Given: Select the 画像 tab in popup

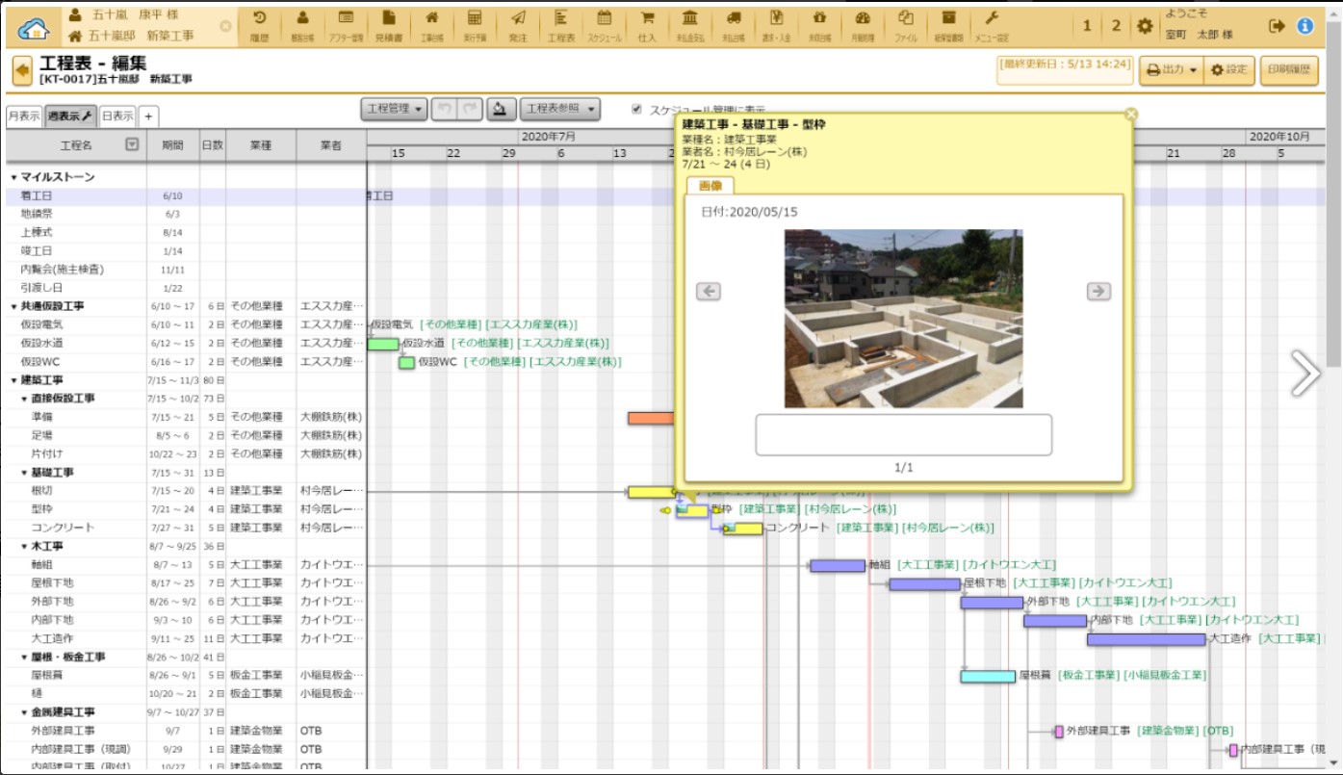Looking at the screenshot, I should point(710,186).
